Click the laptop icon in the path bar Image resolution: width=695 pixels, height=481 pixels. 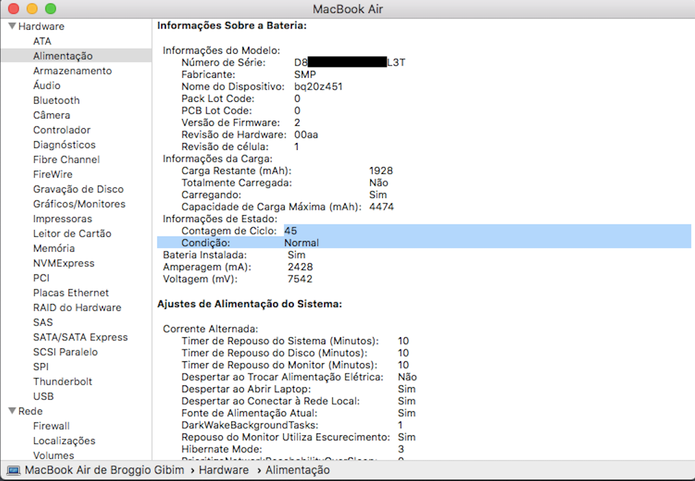[14, 471]
